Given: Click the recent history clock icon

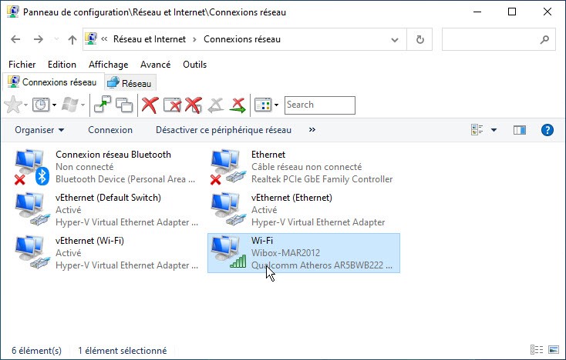Looking at the screenshot, I should coord(41,105).
